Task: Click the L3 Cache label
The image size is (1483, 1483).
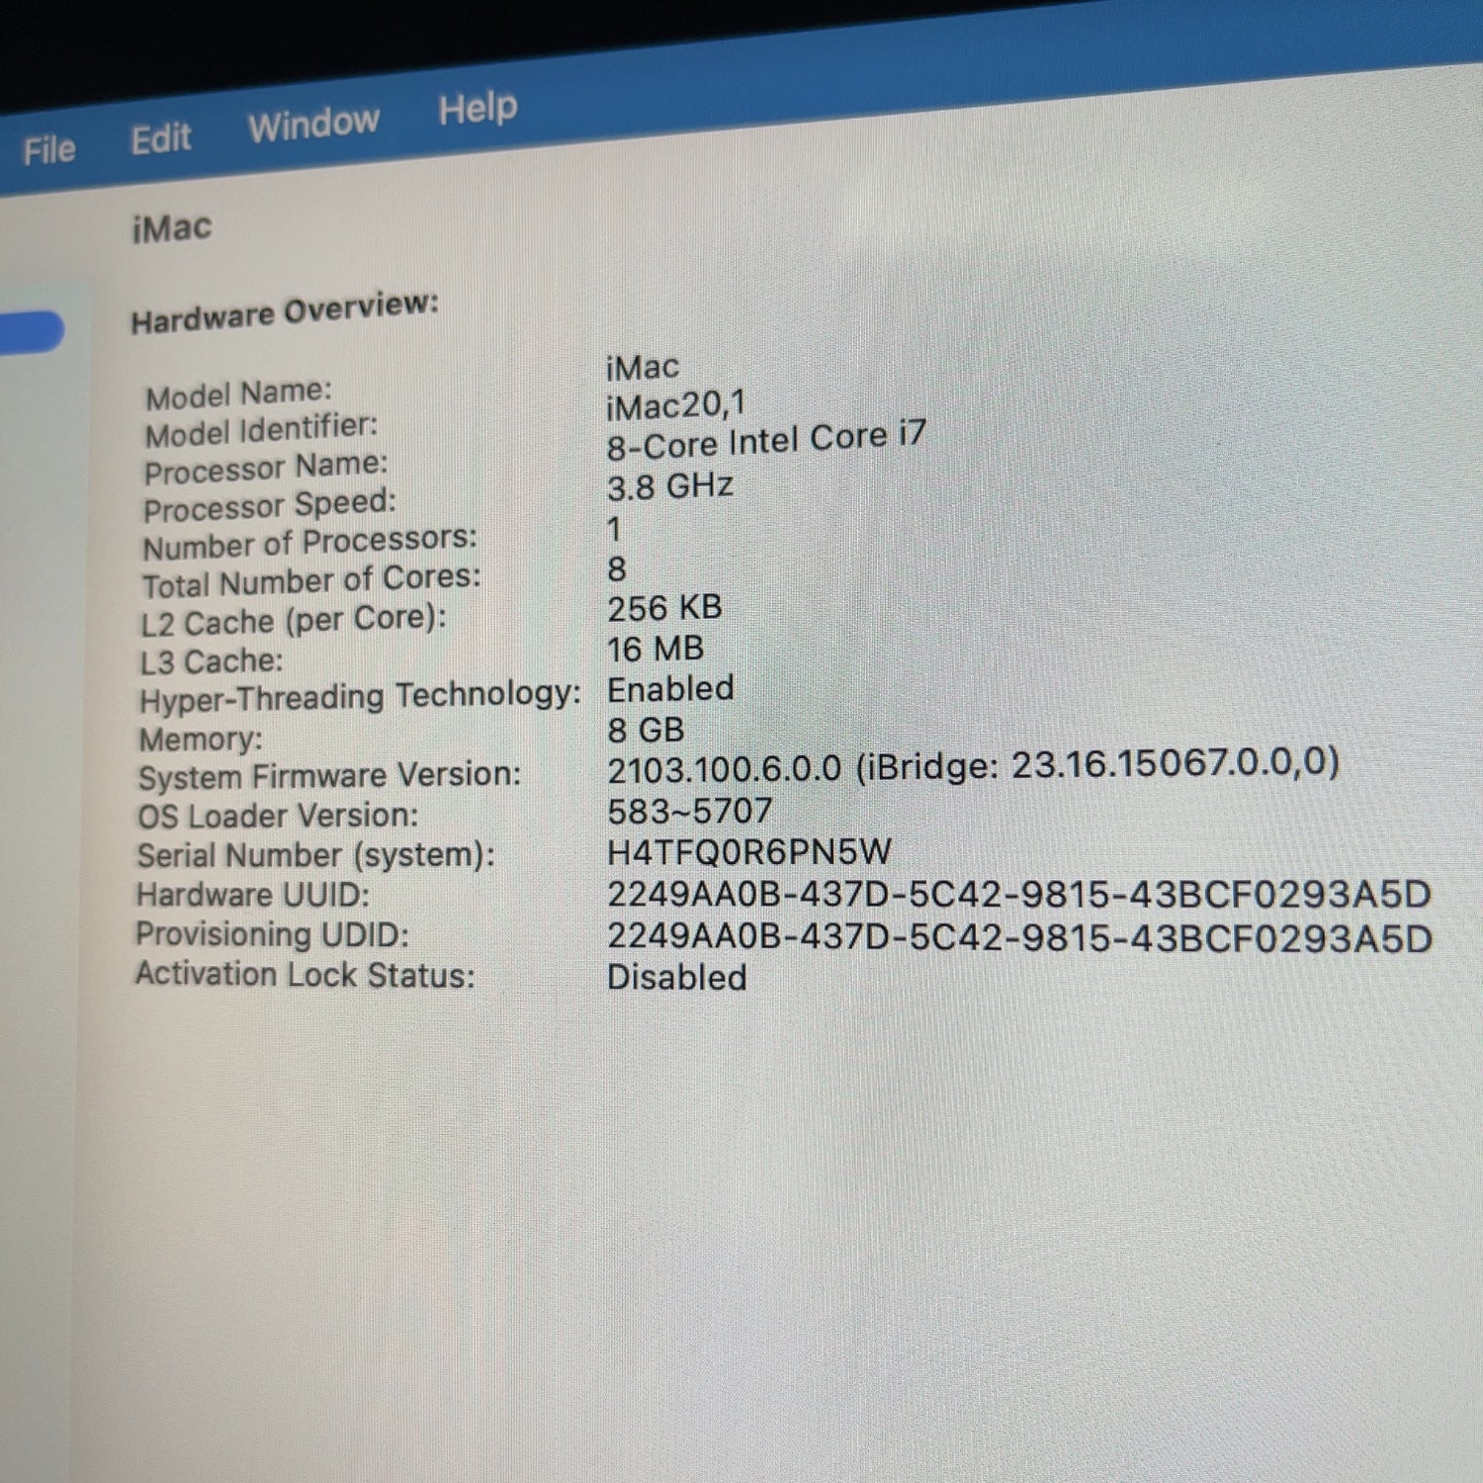Action: point(212,660)
